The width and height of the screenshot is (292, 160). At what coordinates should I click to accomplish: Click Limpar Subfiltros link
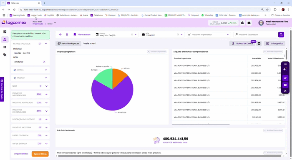point(21,154)
